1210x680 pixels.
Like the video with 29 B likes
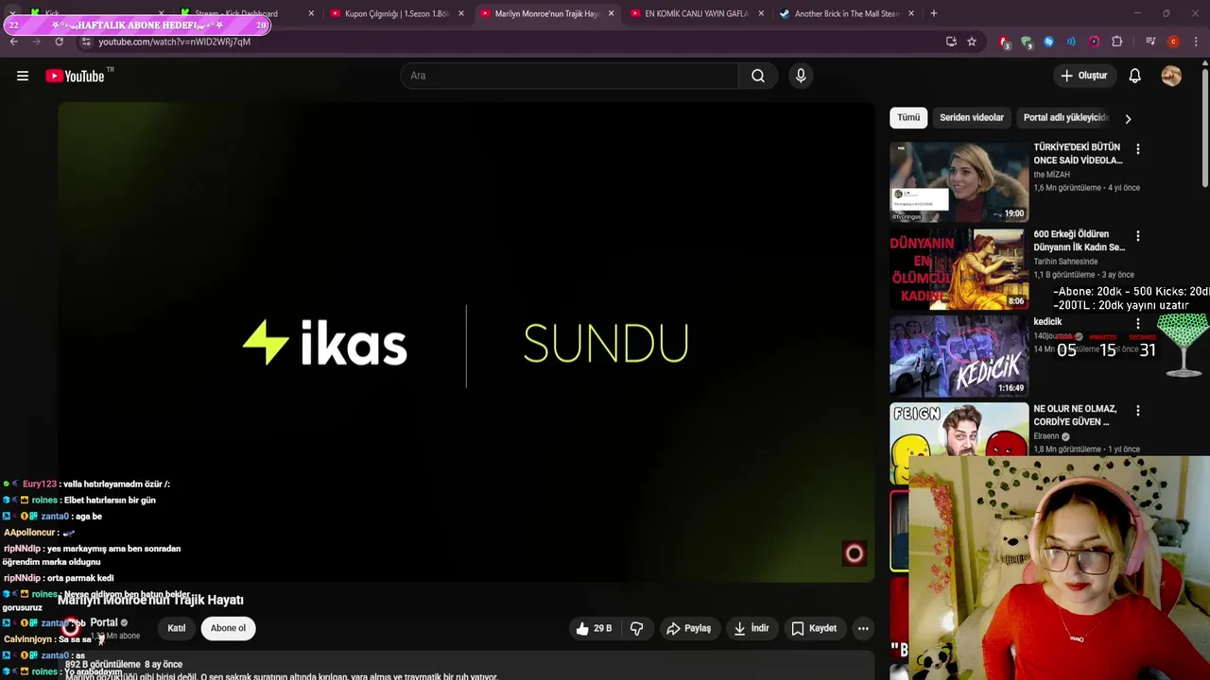[594, 628]
